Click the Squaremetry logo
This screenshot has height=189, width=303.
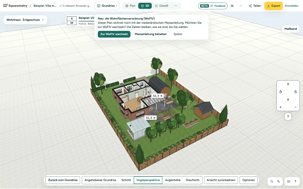(15, 6)
